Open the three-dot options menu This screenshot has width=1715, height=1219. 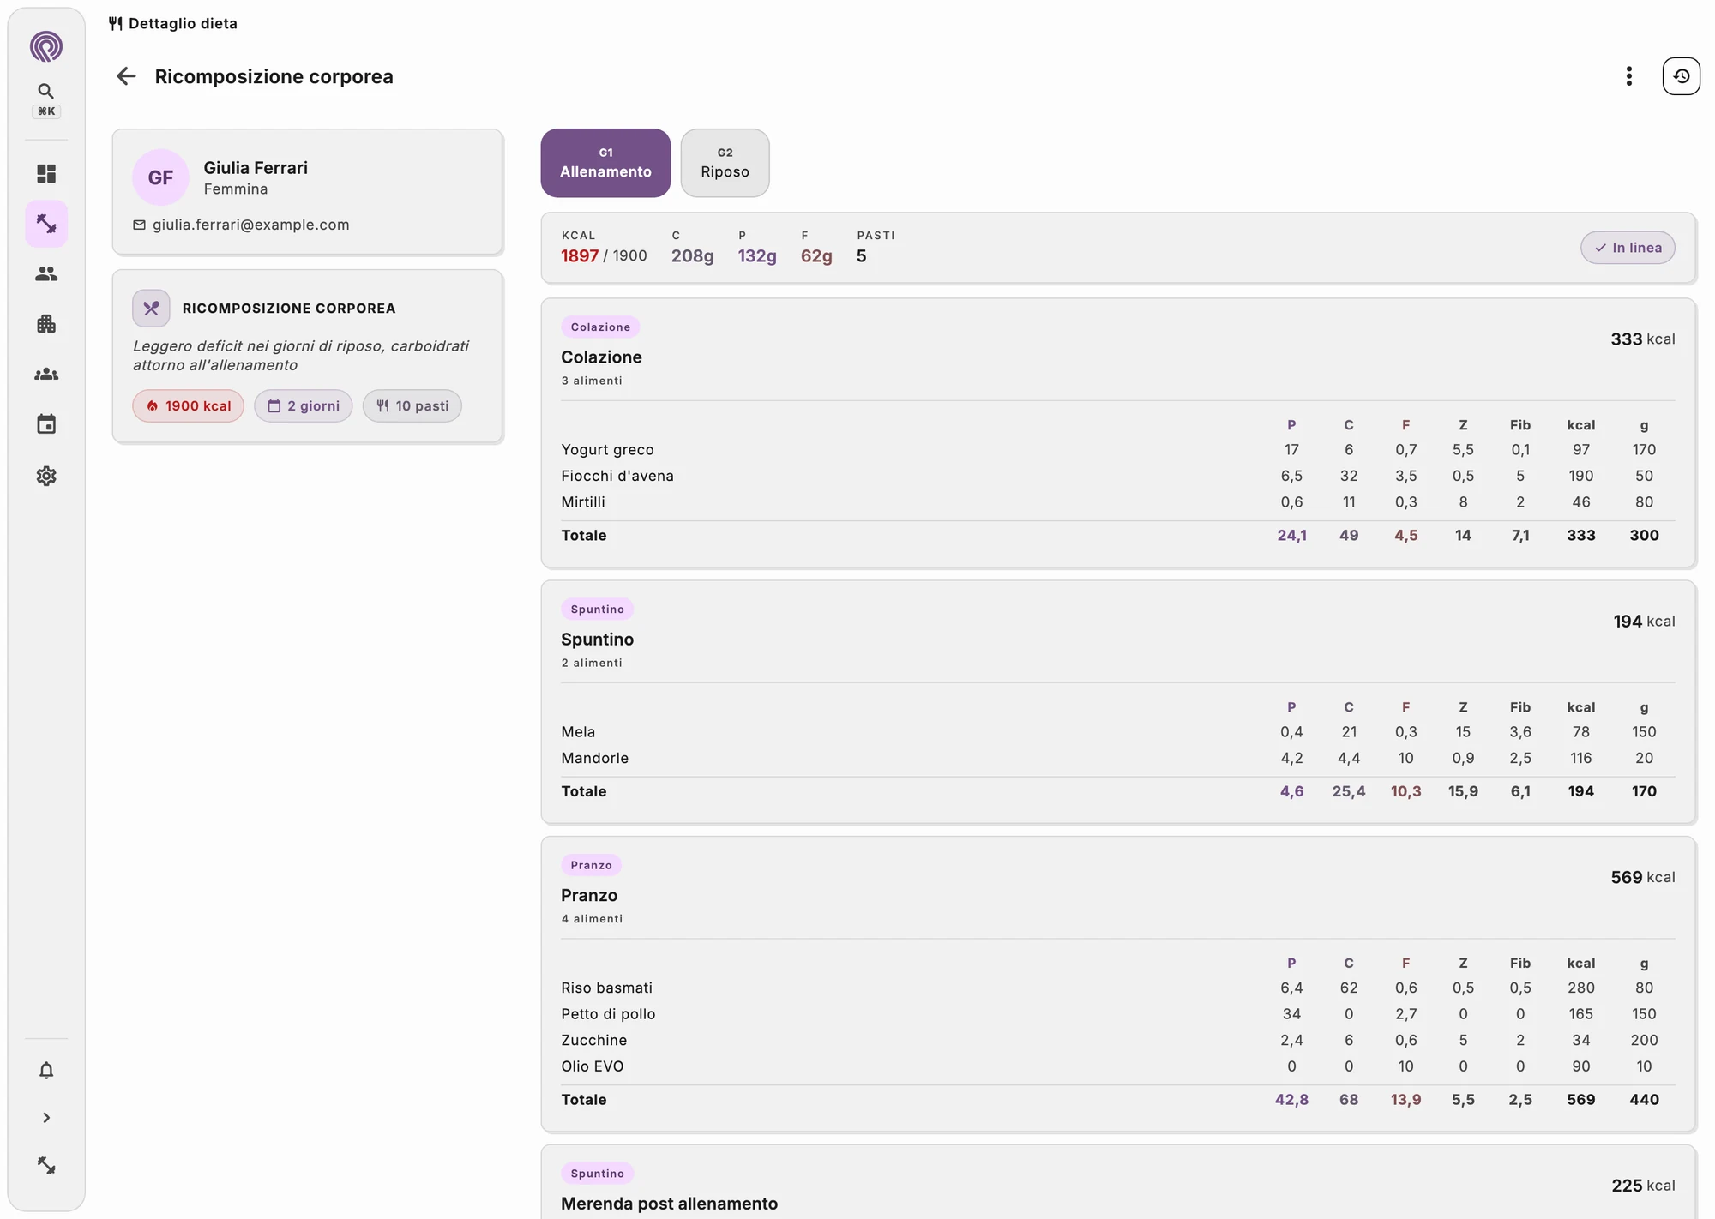point(1628,76)
